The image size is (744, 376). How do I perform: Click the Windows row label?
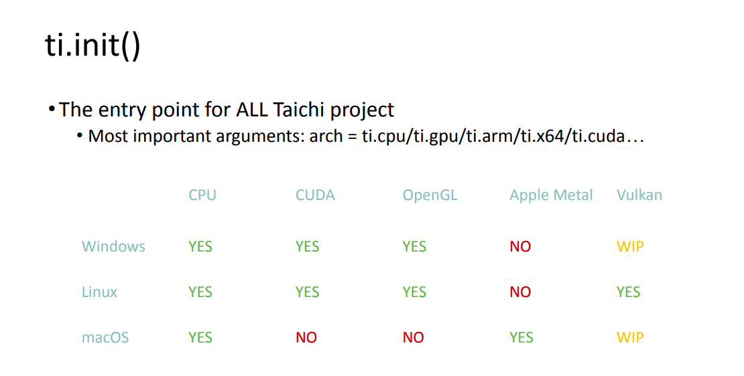tap(113, 246)
